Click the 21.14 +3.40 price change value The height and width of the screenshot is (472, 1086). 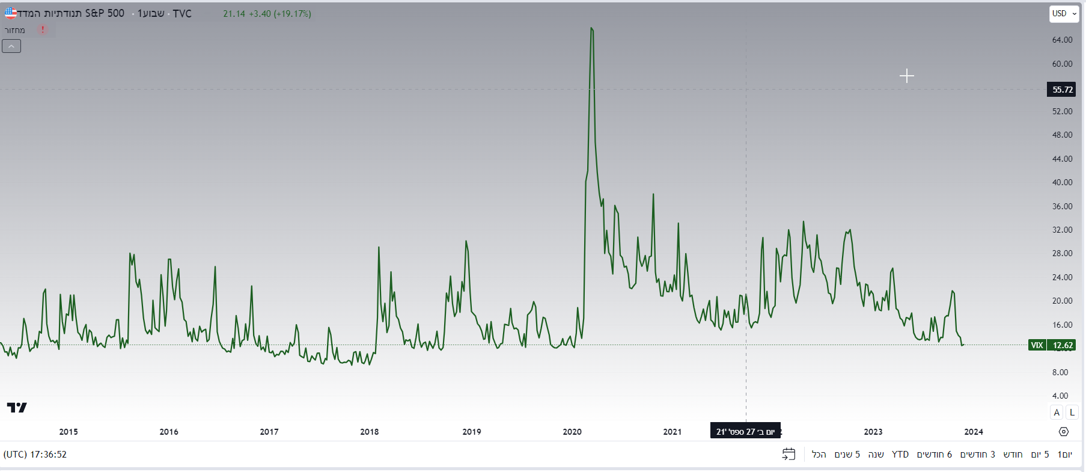267,14
